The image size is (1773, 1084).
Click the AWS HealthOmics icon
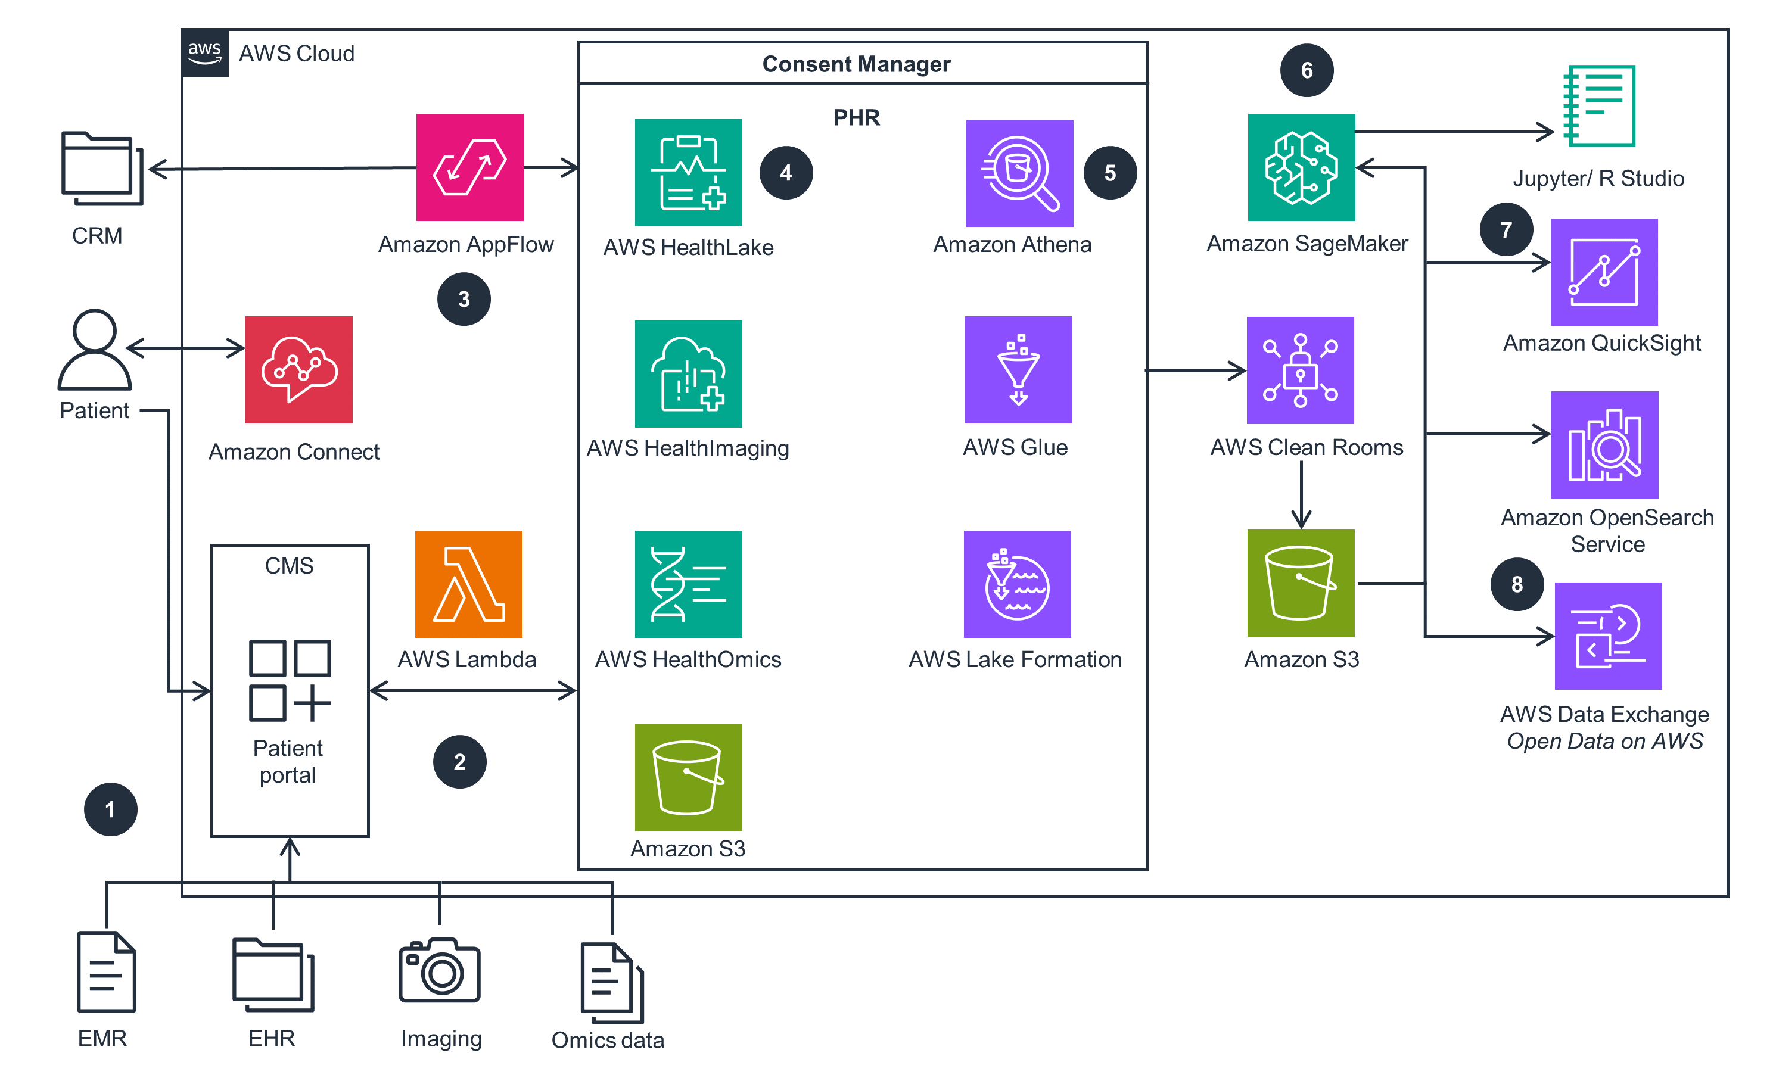pyautogui.click(x=689, y=584)
